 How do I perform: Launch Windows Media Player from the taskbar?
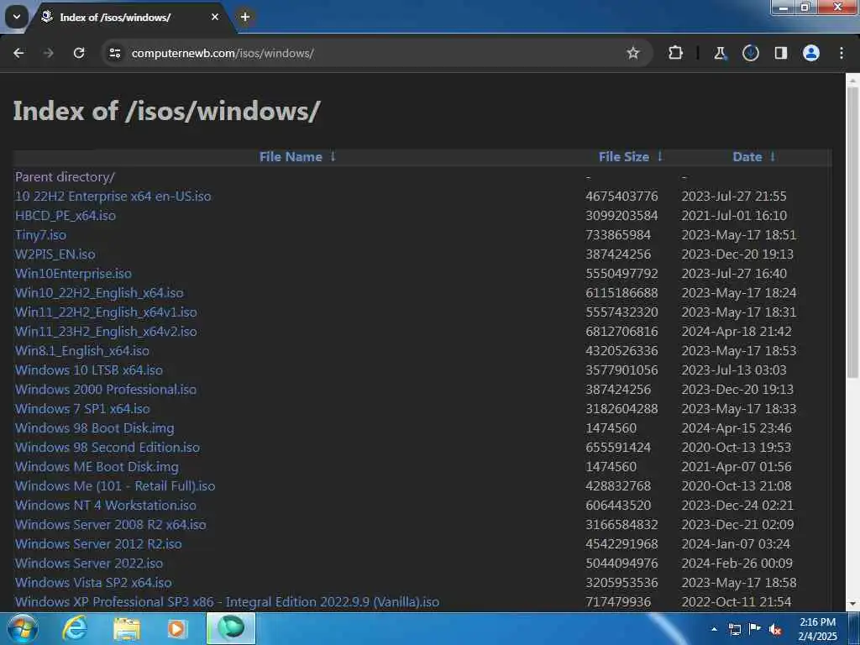[177, 628]
